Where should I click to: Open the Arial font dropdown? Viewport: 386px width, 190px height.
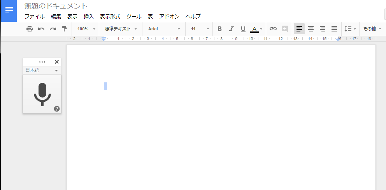(164, 29)
